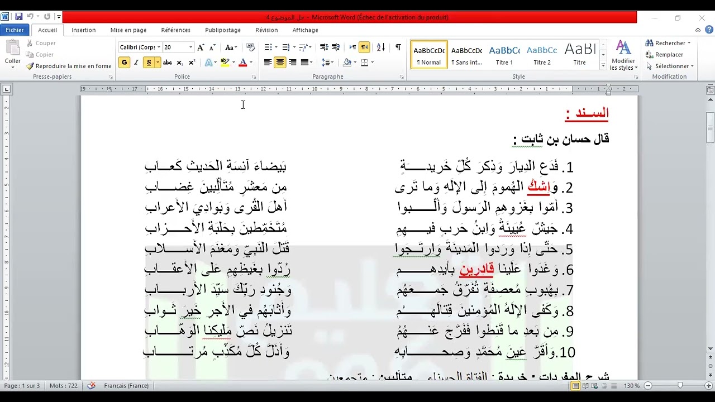
Task: Open the Calibri font name dropdown
Action: 159,47
